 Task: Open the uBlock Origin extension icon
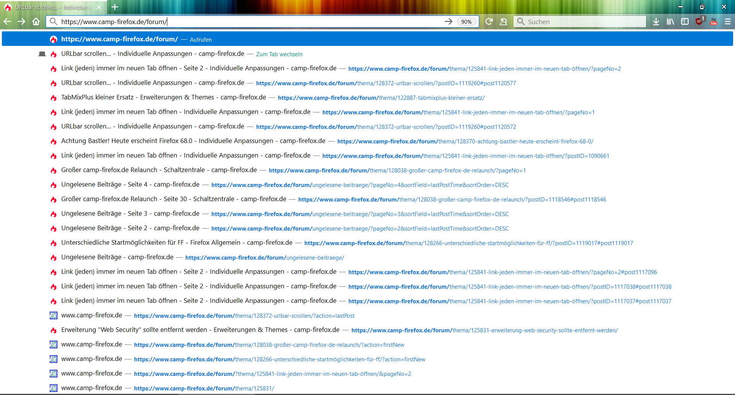[x=699, y=21]
